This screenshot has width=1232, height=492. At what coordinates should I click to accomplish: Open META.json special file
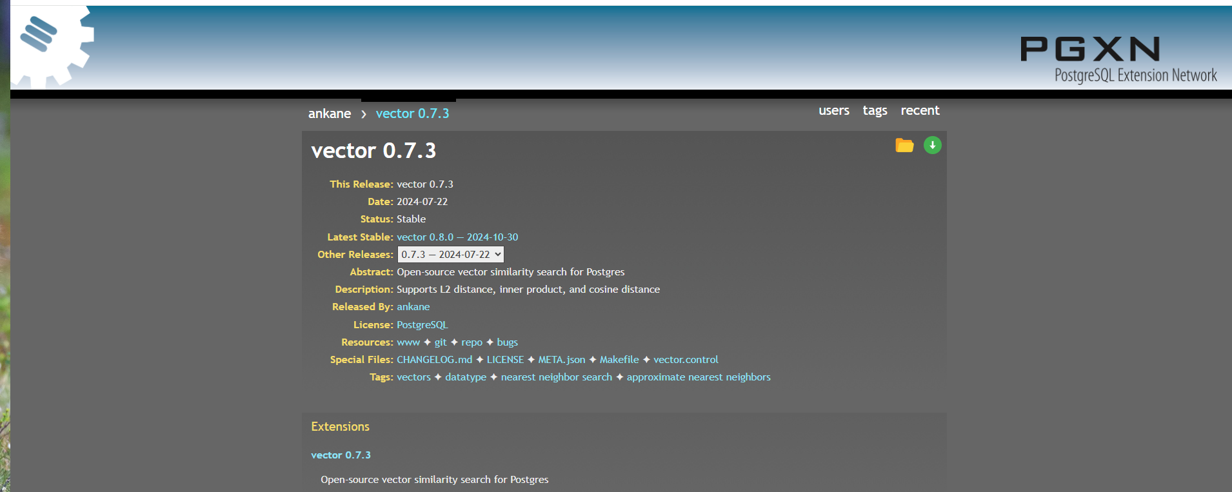click(x=562, y=360)
